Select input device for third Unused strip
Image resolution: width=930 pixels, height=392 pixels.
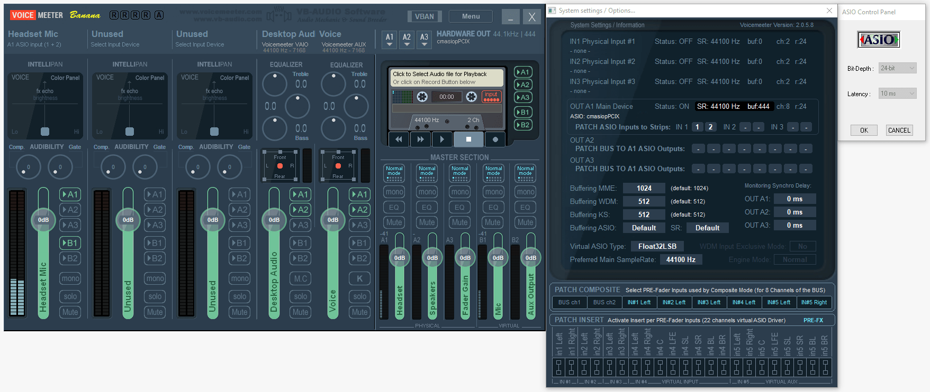click(x=200, y=44)
